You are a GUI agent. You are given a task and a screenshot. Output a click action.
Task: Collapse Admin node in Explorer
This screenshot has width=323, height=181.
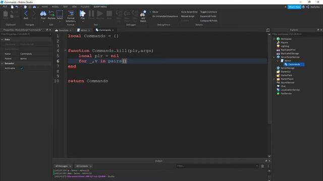pos(278,61)
